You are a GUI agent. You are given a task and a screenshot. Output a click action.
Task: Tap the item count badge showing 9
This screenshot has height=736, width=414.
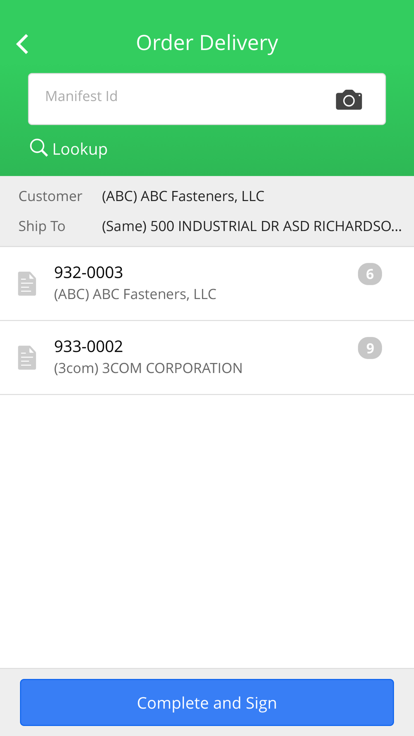[x=370, y=348]
